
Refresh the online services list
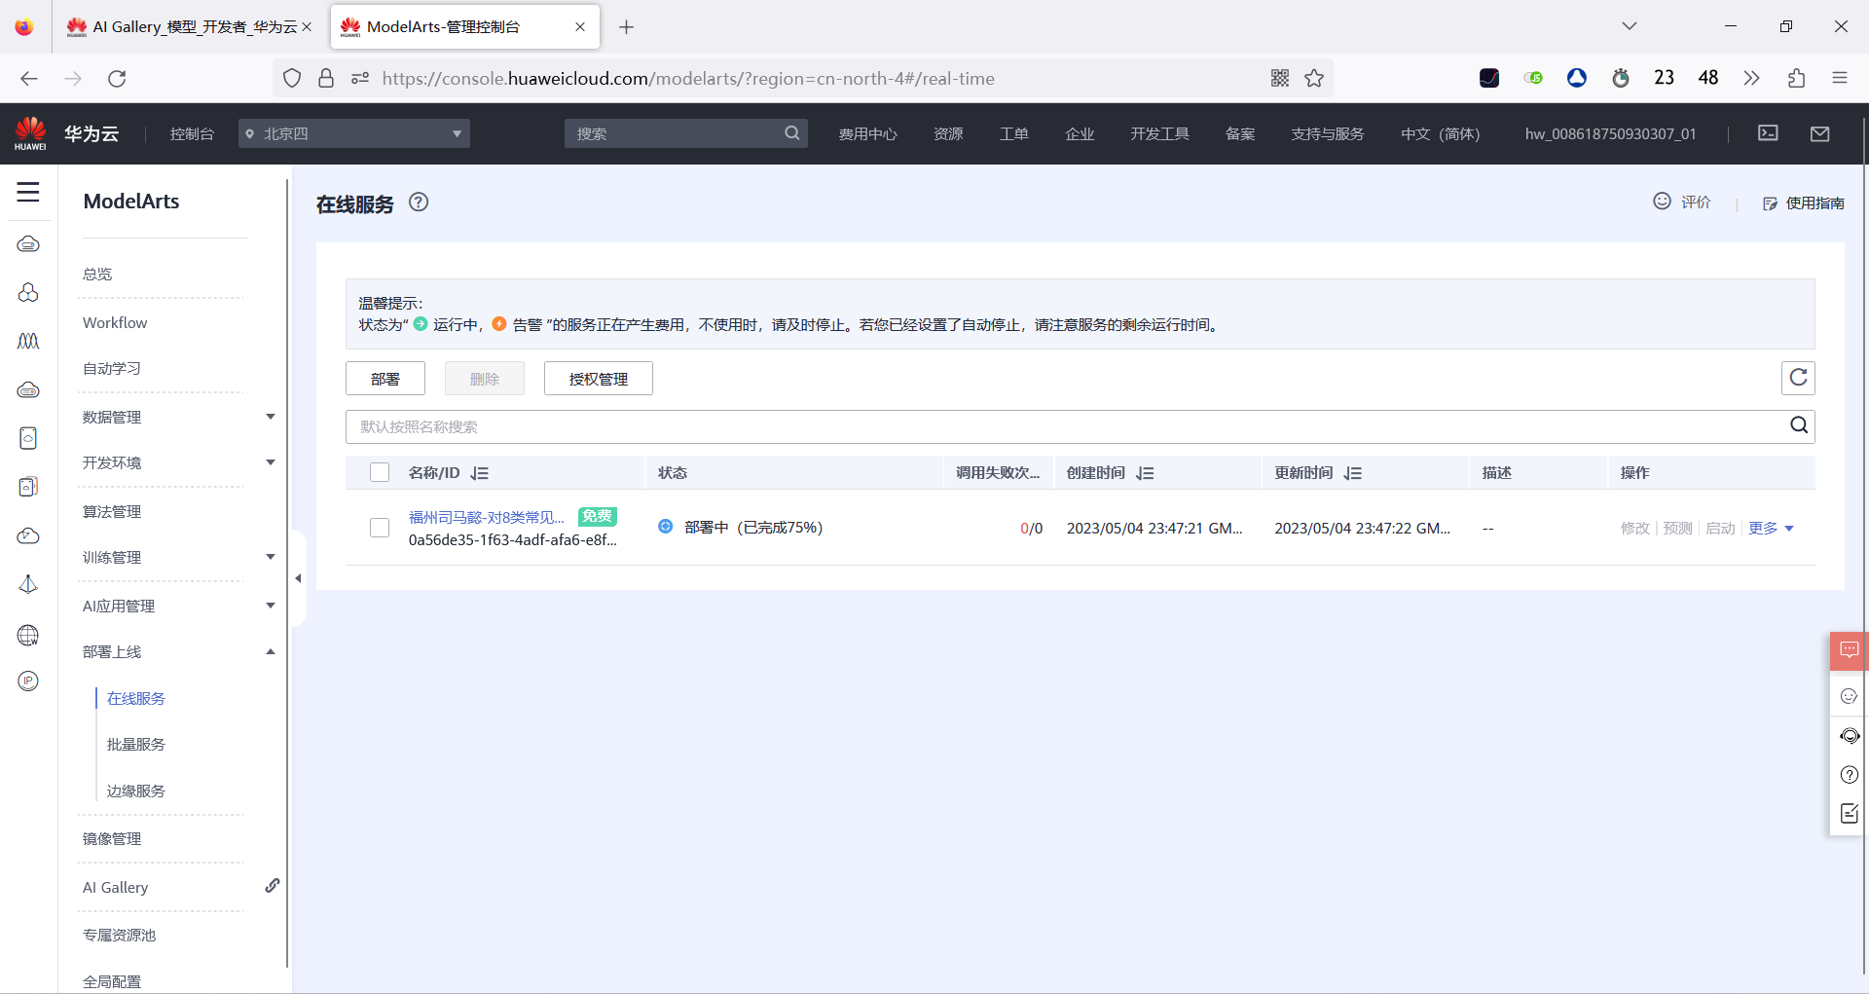(1798, 378)
